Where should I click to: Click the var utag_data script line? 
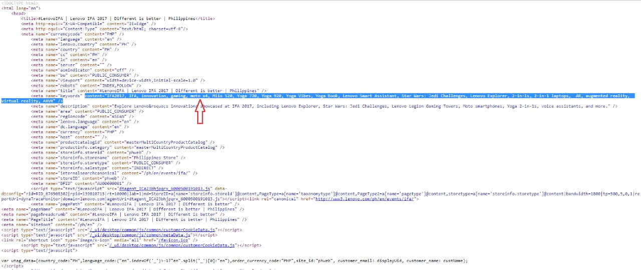pos(235,260)
